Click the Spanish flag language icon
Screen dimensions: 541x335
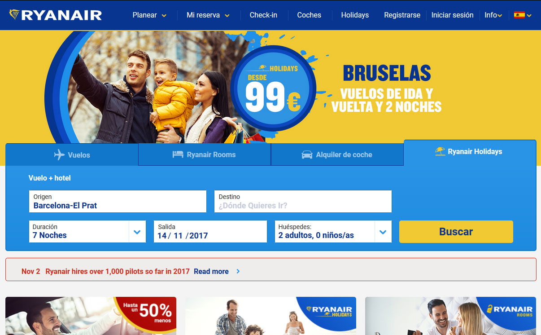point(519,15)
